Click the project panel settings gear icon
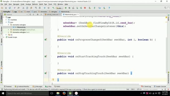This screenshot has width=170, height=96. point(38,14)
